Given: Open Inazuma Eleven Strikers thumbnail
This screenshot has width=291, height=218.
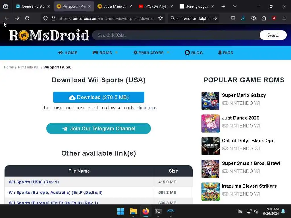Looking at the screenshot, I should [211, 192].
